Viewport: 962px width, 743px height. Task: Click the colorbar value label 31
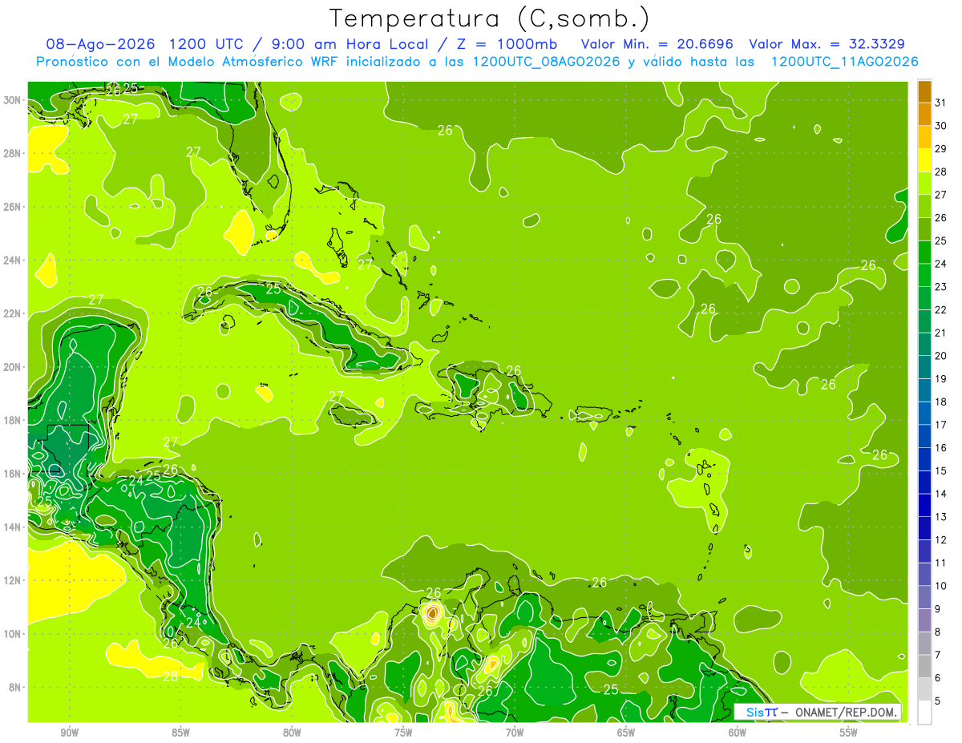941,103
